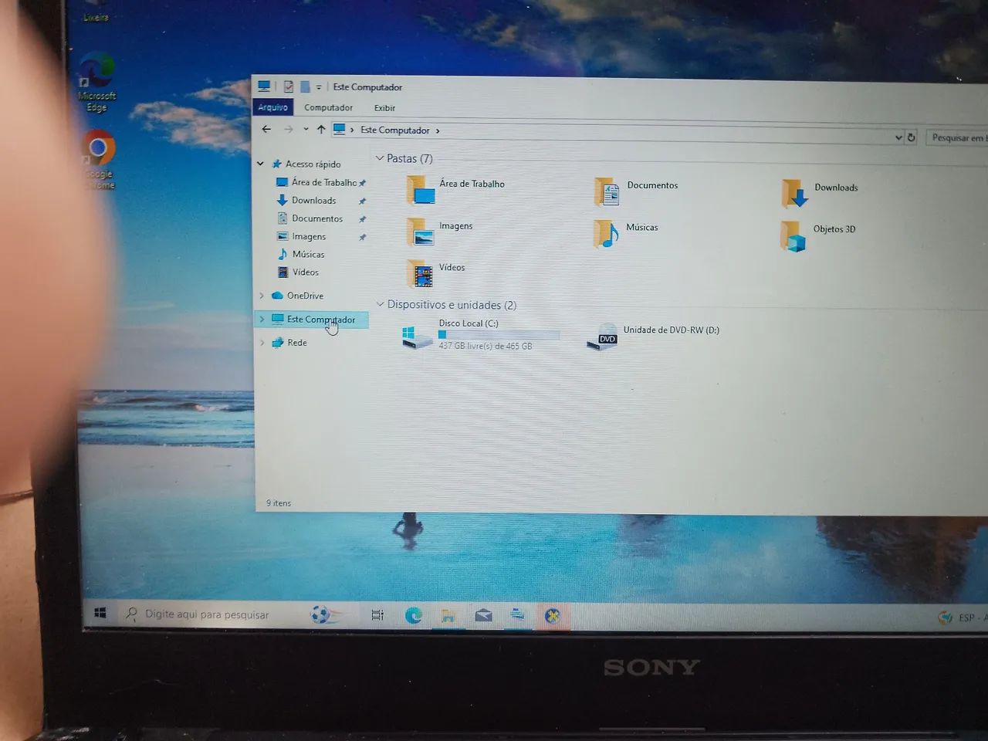This screenshot has width=988, height=741.
Task: Click the 437 GB livre(s) de 465 GB text
Action: (x=486, y=346)
